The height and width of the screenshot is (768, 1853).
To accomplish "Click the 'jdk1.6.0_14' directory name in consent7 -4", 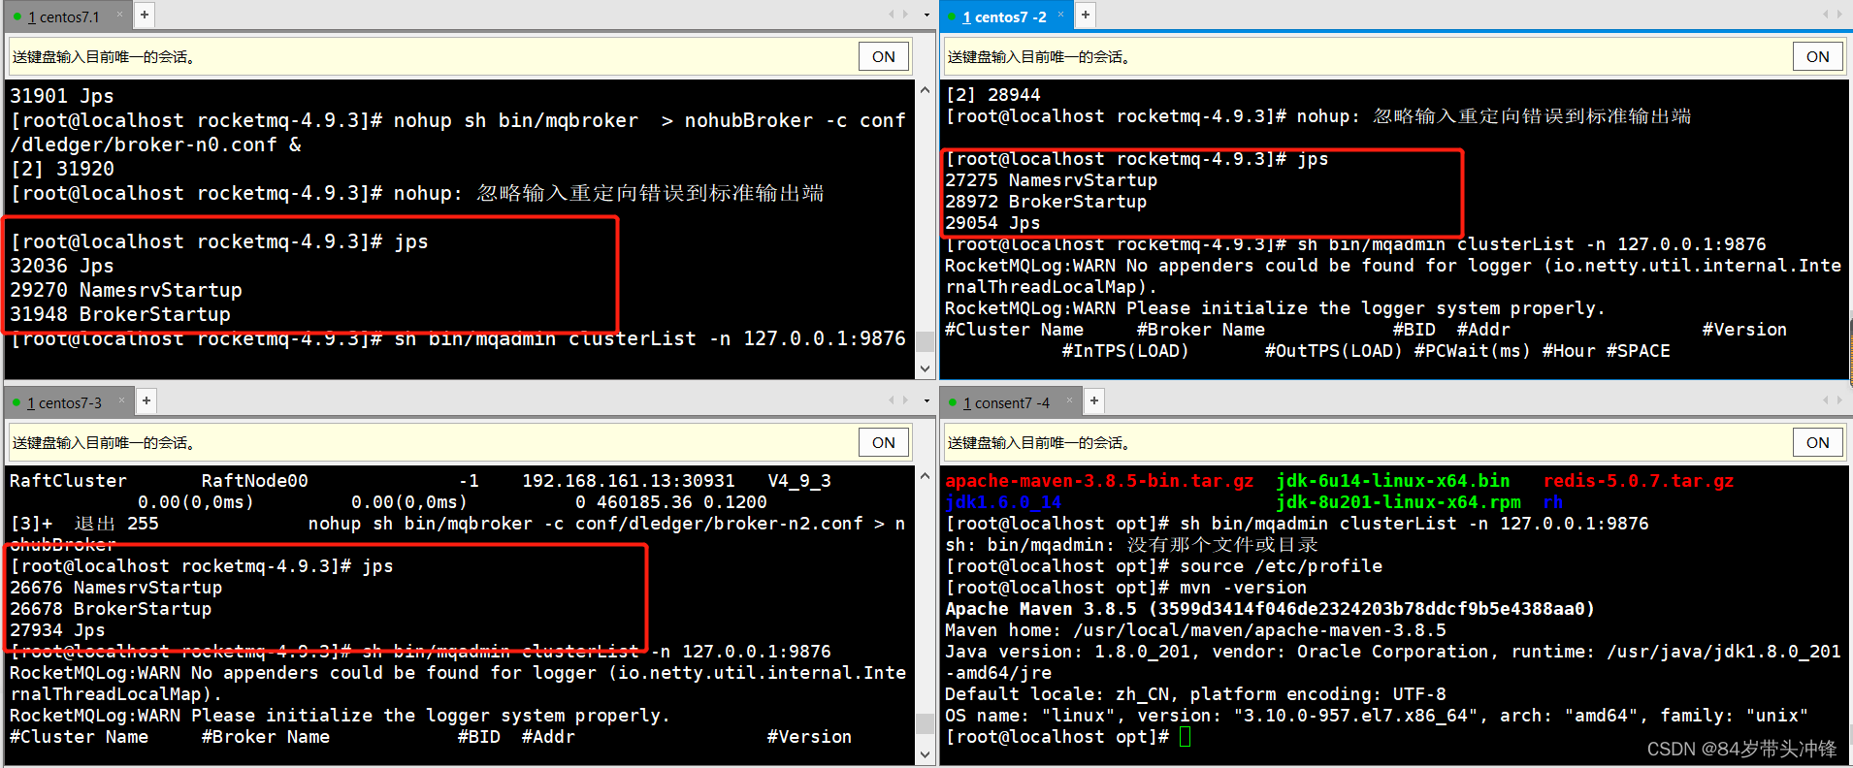I will [x=1003, y=502].
